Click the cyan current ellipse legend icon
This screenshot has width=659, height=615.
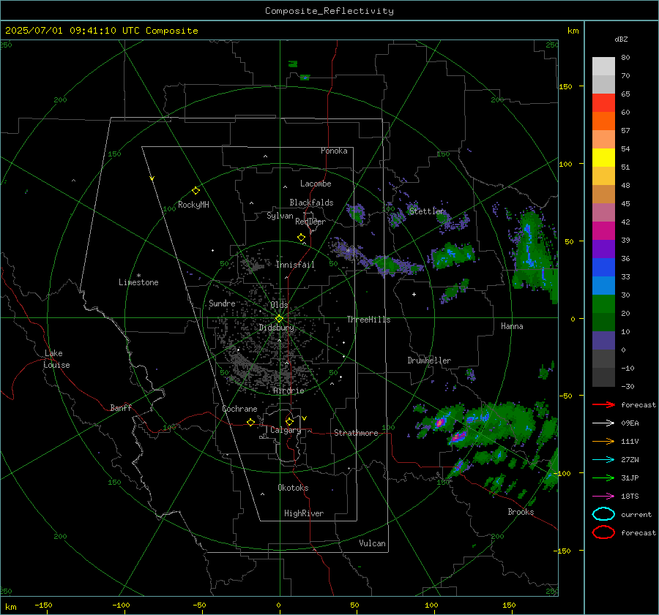(603, 514)
